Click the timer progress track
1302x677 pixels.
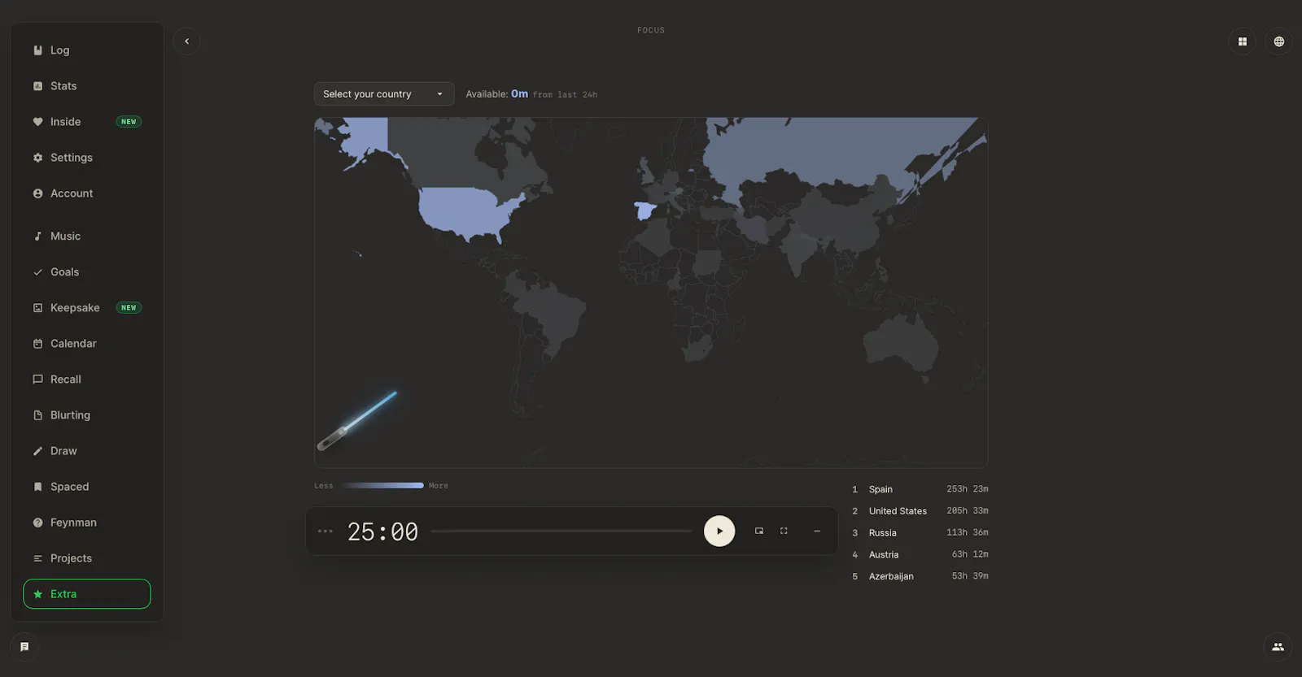(x=561, y=532)
